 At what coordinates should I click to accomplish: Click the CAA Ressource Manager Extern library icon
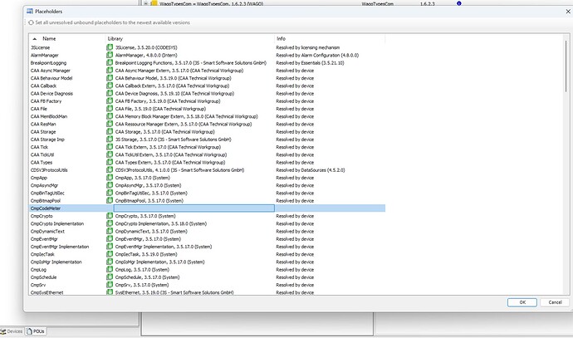tap(110, 125)
